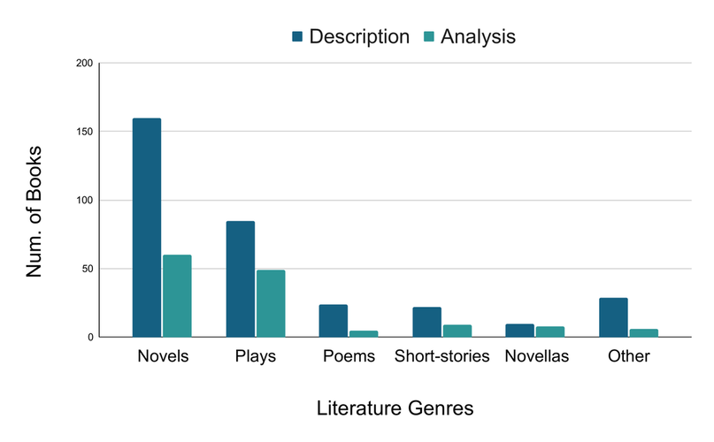Click the Novellas Description bar
Image resolution: width=714 pixels, height=442 pixels.
[520, 331]
